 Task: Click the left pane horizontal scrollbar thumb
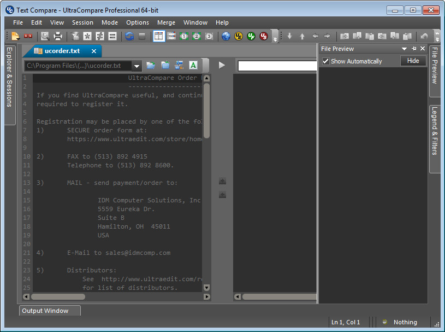point(58,297)
